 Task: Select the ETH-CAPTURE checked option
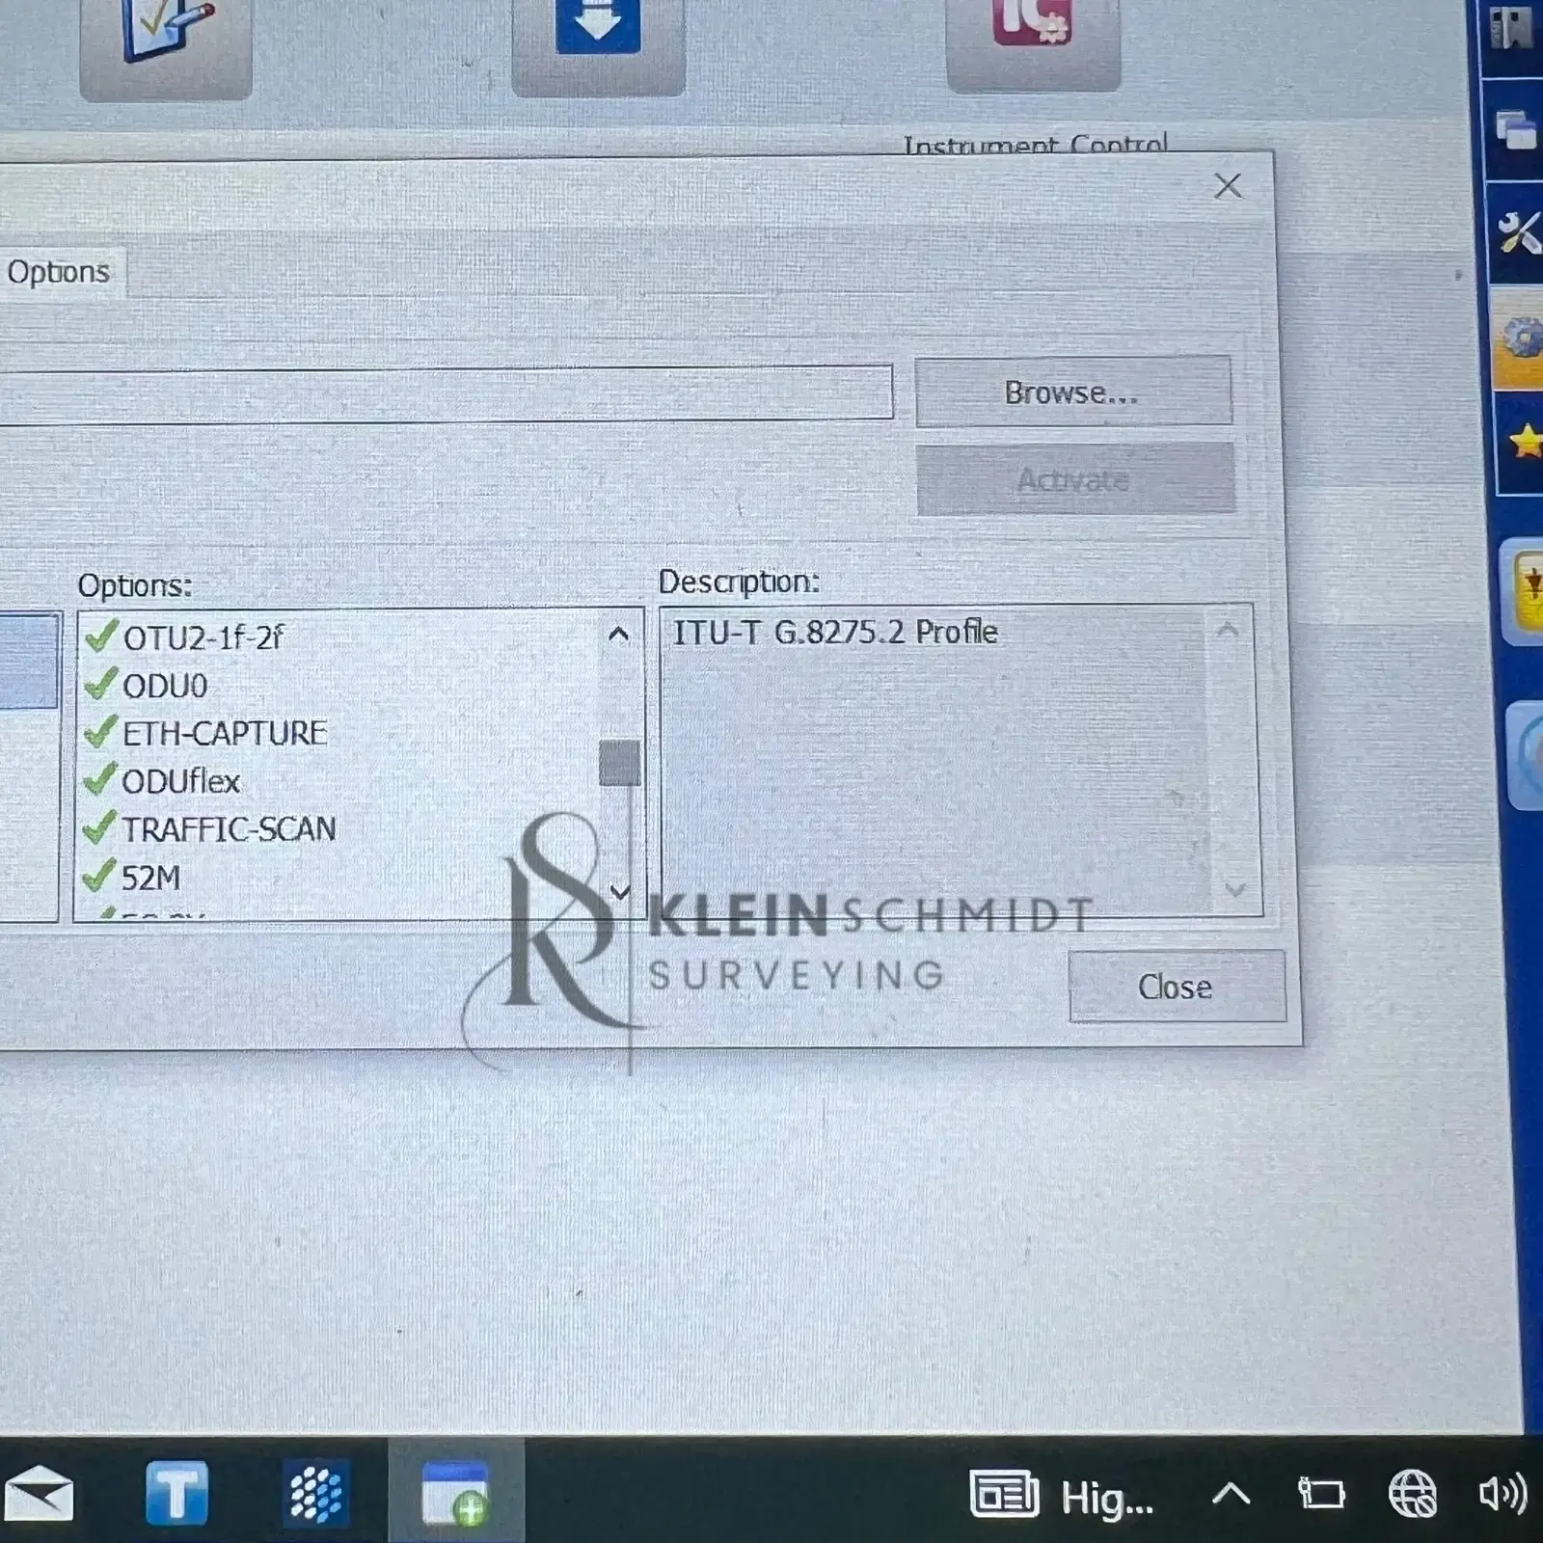[224, 734]
